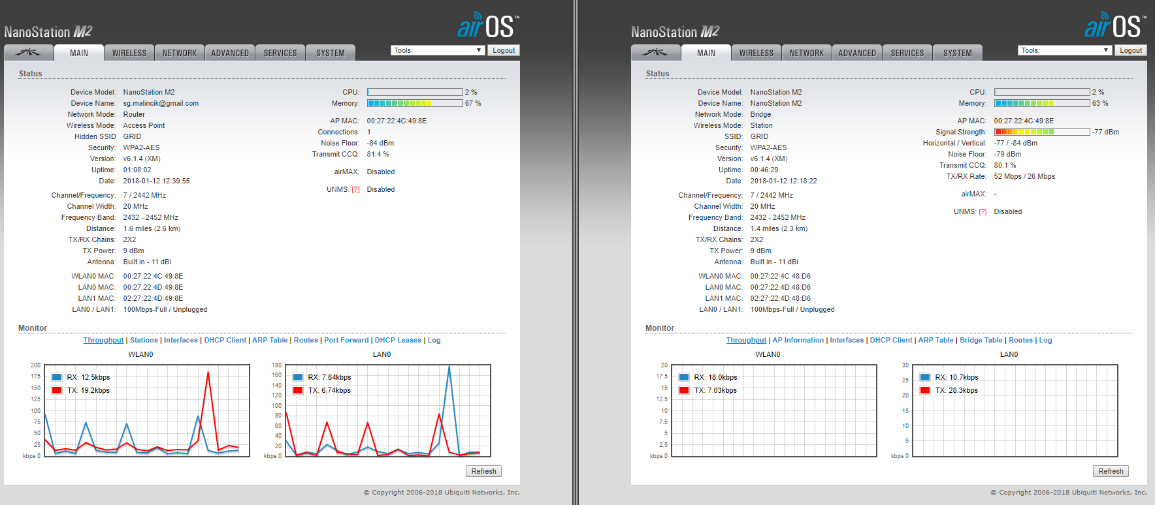
Task: Open Throughput monitor link in left panel
Action: [103, 341]
